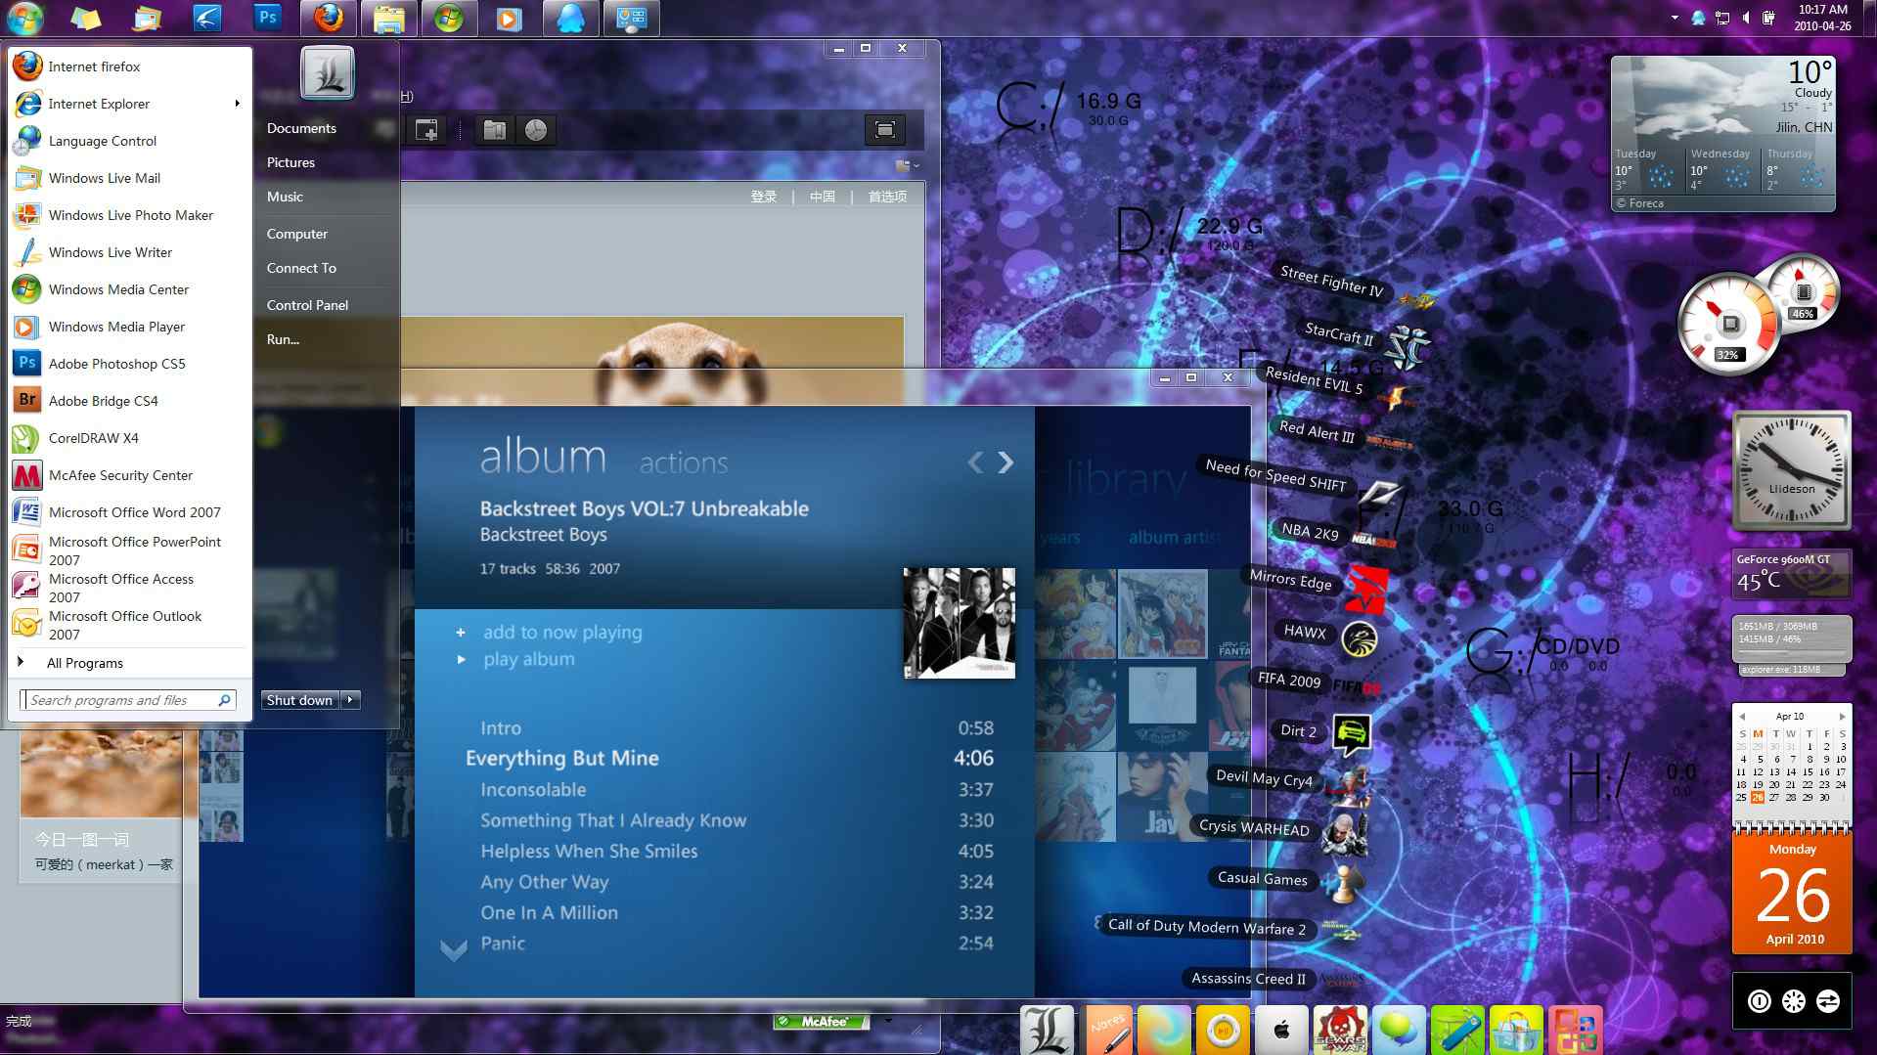Screen dimensions: 1877x1055
Task: Go to previous album panel arrow
Action: point(975,462)
